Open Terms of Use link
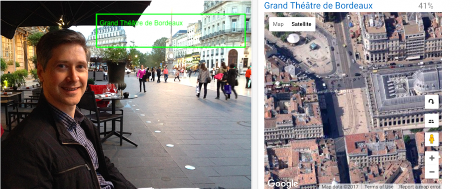Screen dimensions: 473x189 pos(378,187)
